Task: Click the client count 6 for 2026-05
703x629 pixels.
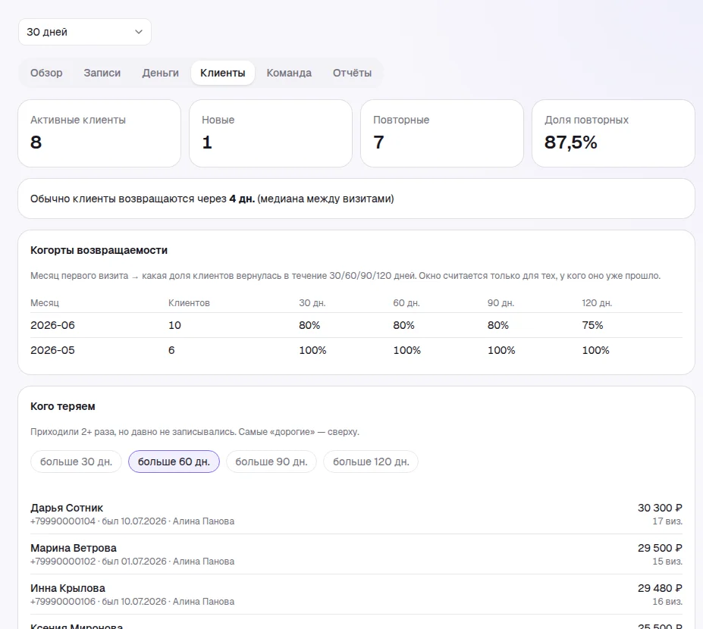Action: click(x=171, y=350)
